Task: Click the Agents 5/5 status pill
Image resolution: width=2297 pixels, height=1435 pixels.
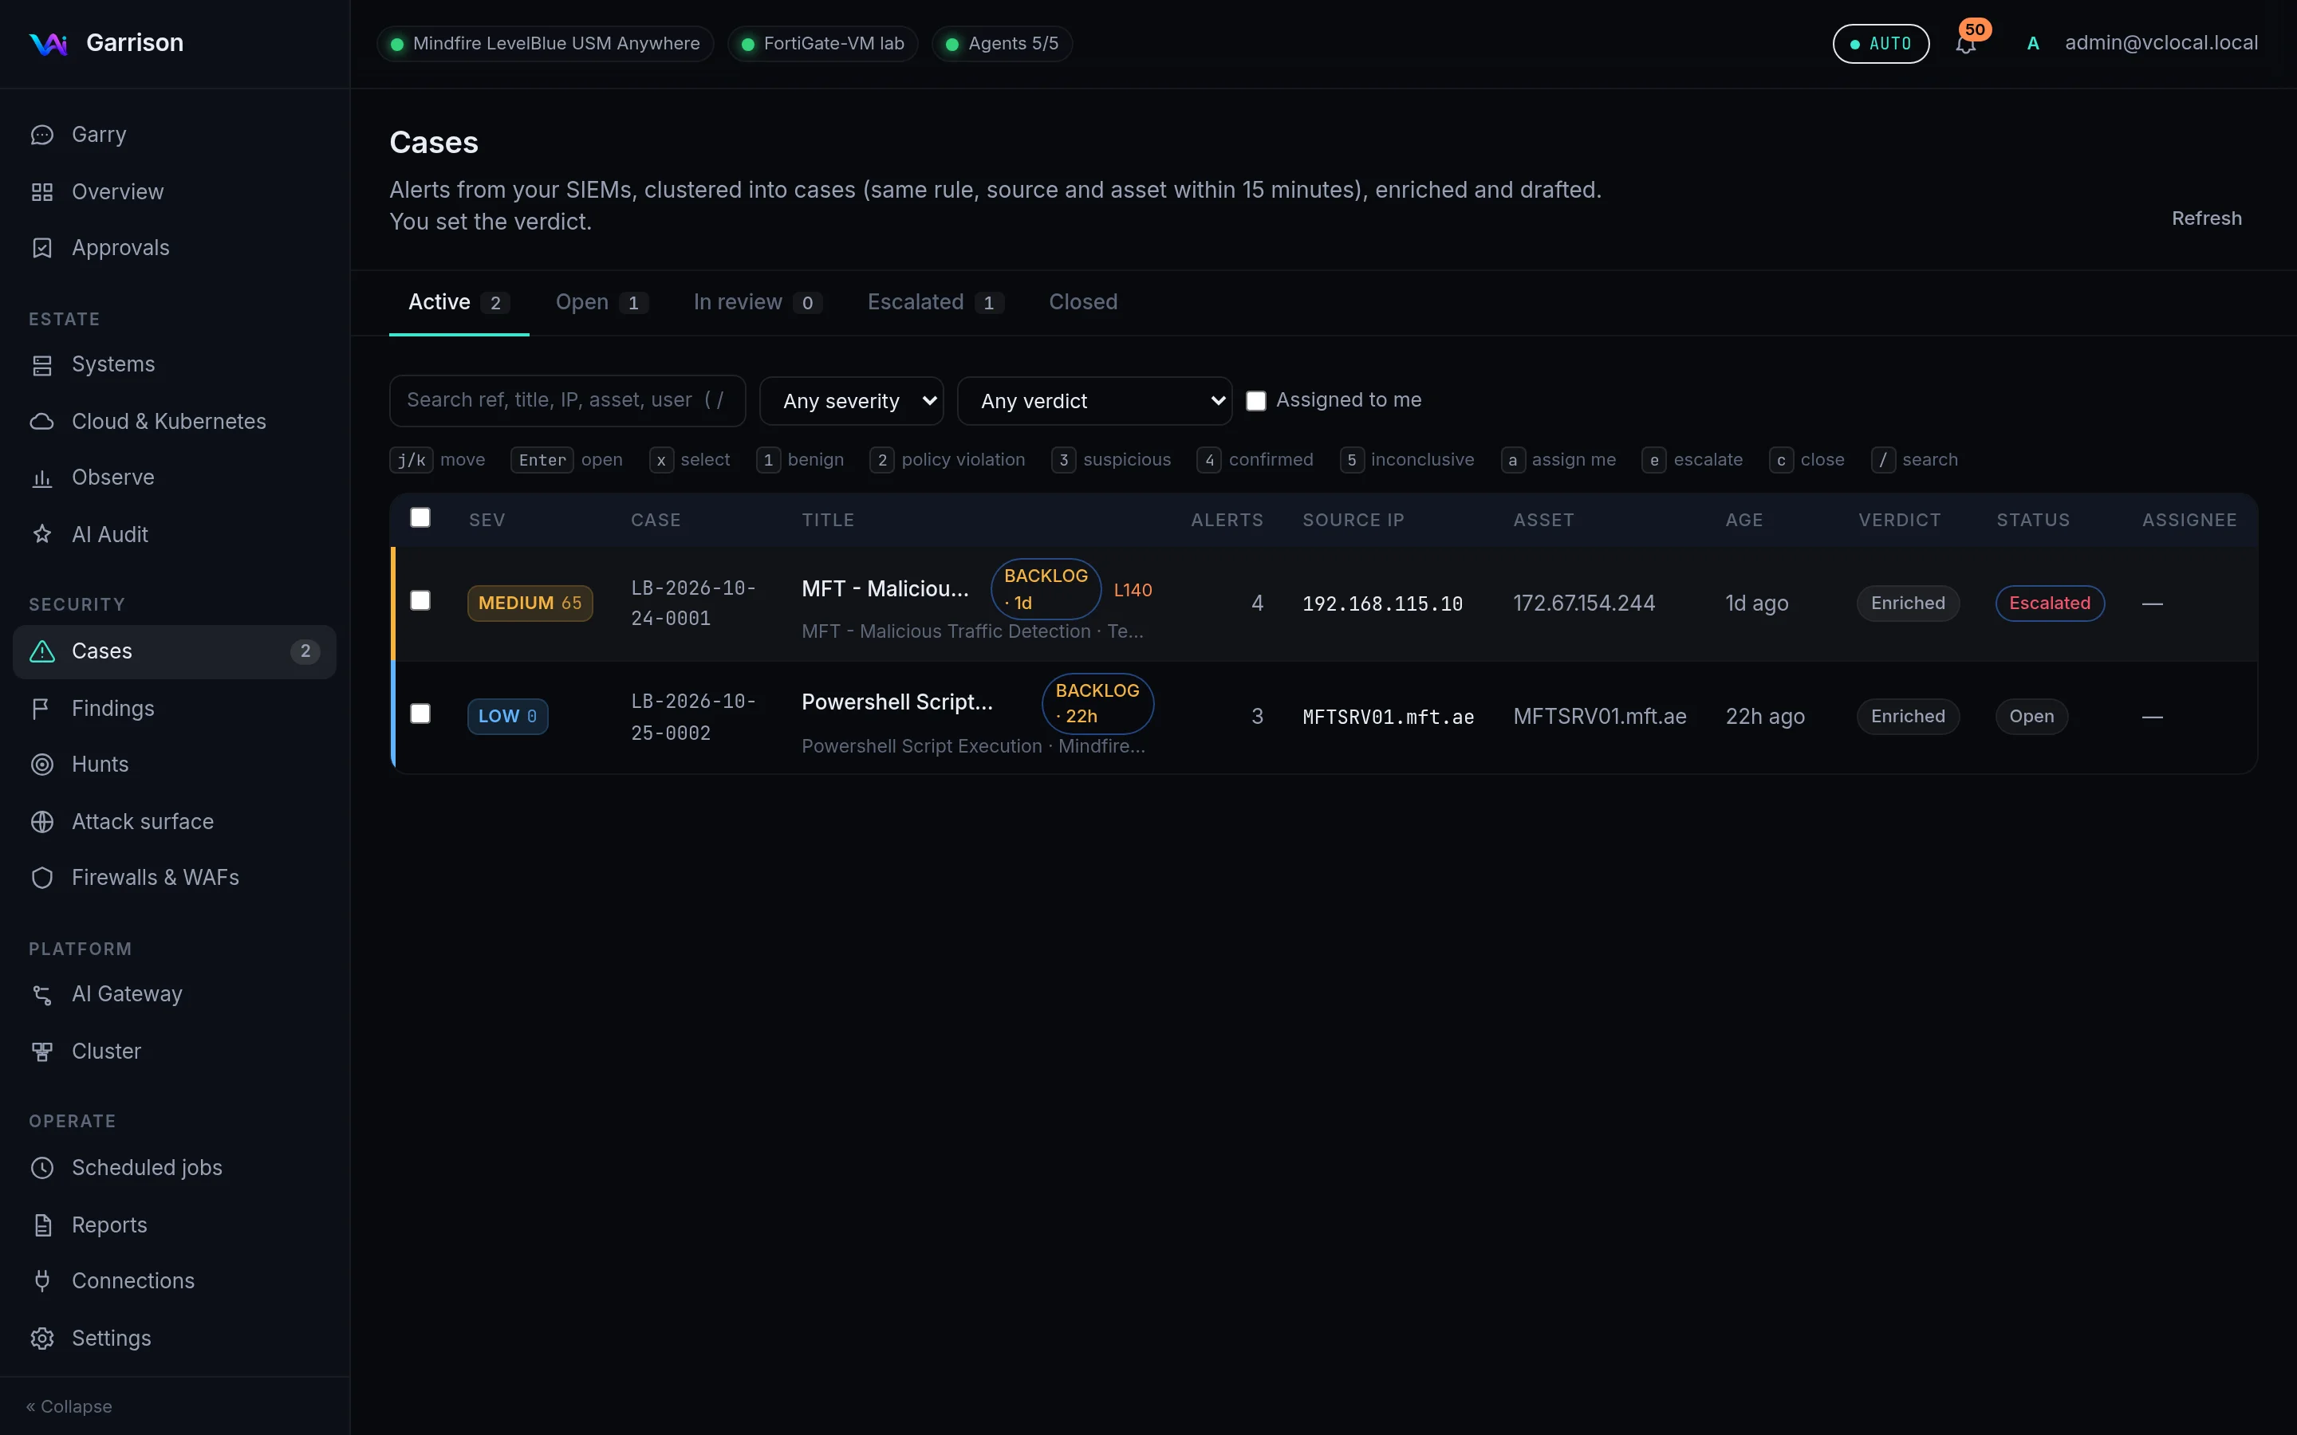Action: [1003, 44]
